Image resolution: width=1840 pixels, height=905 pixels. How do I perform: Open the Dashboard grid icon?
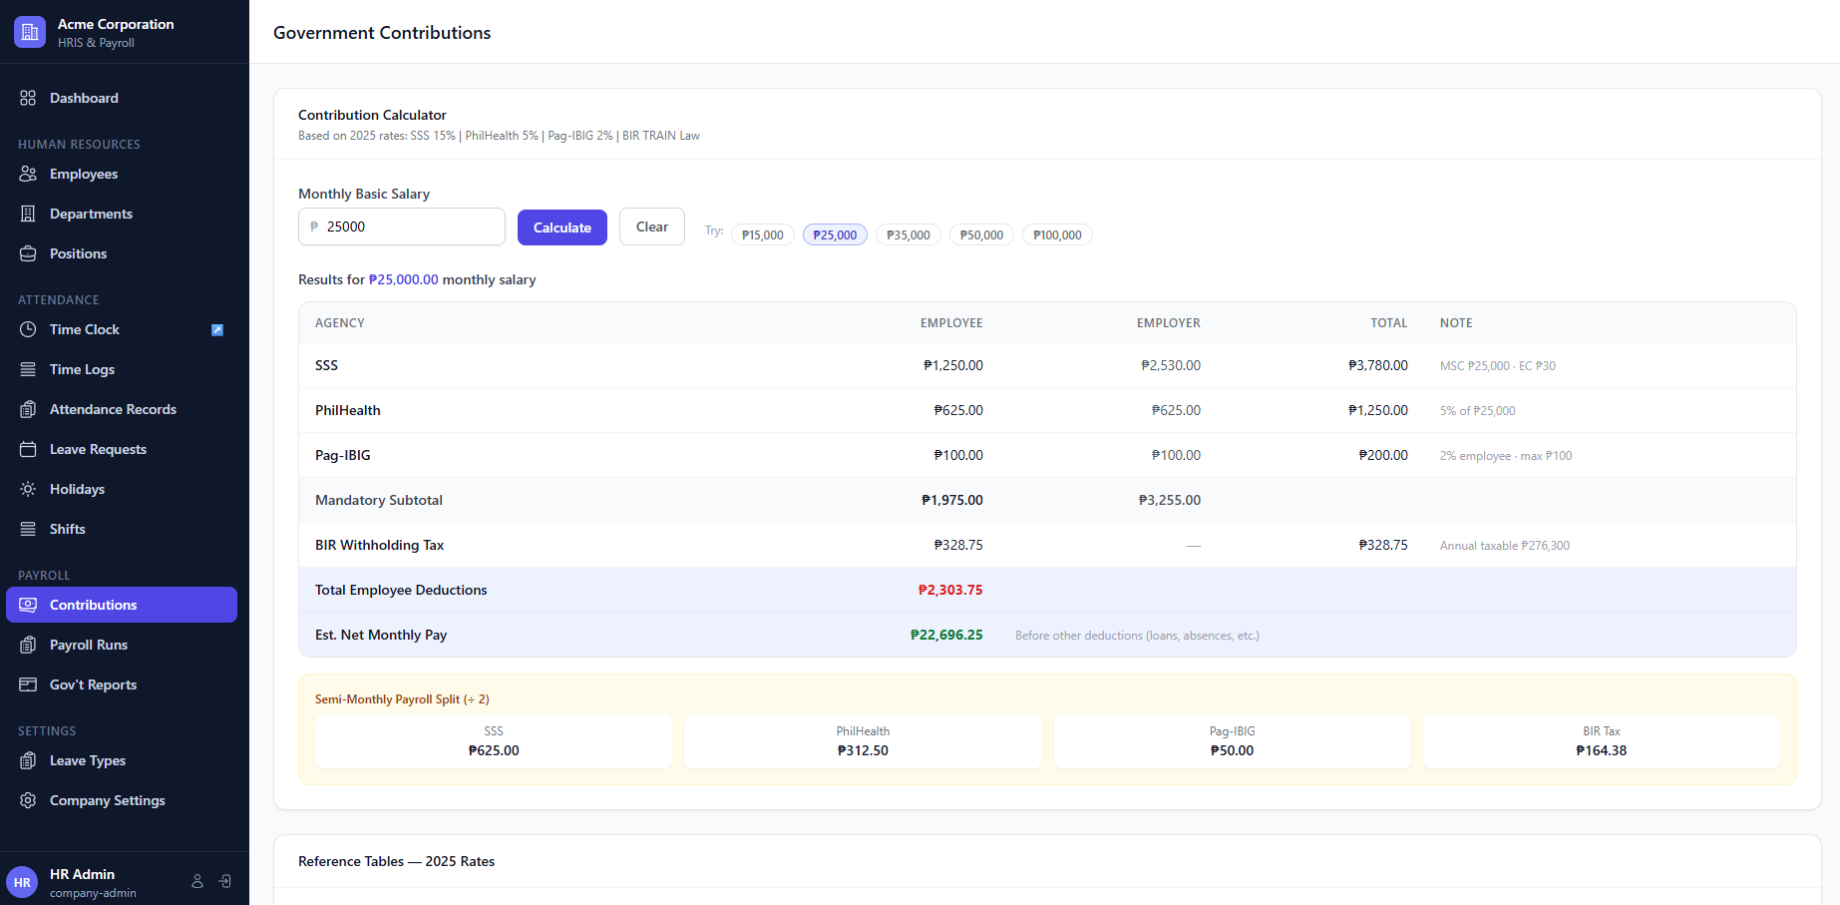point(28,98)
